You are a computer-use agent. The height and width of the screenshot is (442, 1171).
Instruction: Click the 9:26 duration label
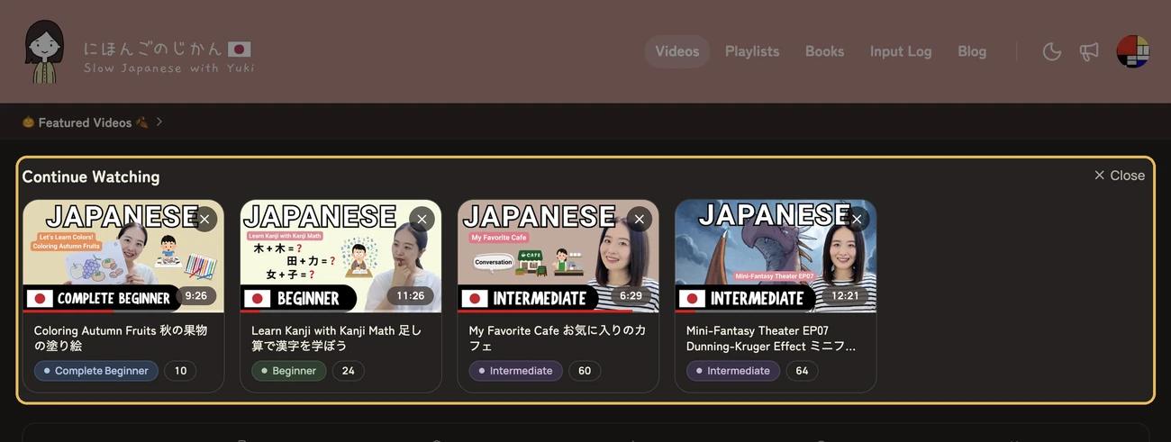[x=195, y=296]
